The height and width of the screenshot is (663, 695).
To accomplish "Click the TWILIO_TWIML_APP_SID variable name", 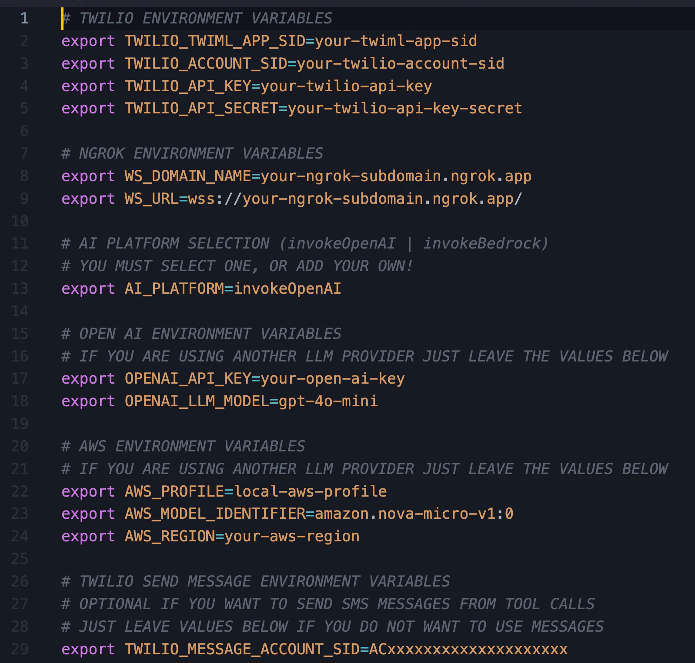I will [215, 41].
